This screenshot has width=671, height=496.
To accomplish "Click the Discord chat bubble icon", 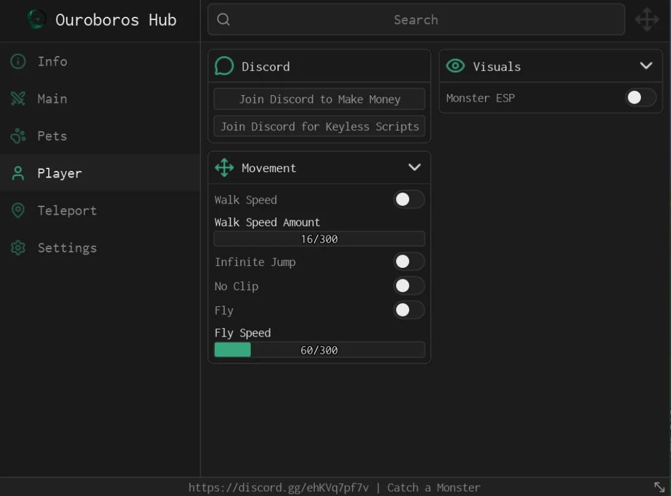I will (224, 66).
